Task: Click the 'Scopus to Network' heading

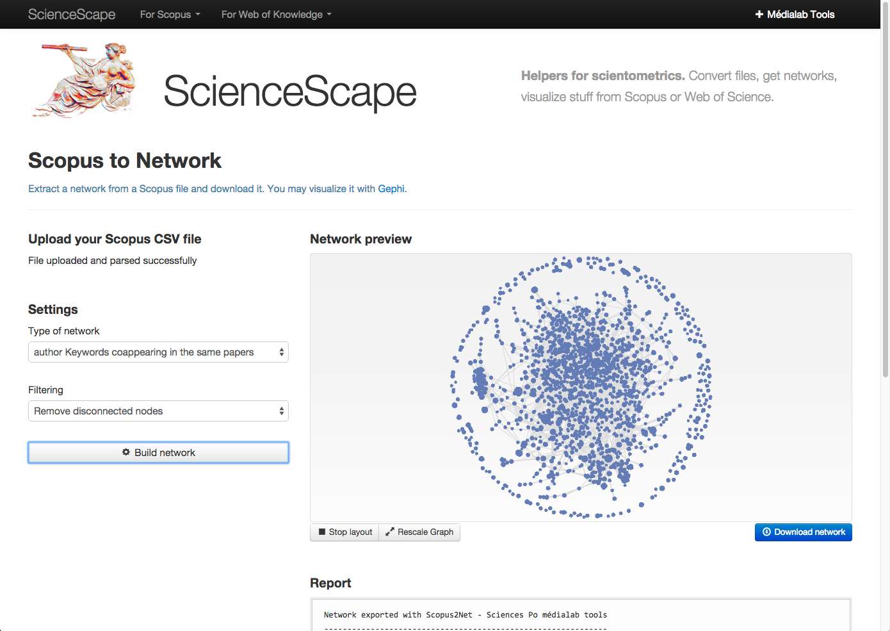Action: click(125, 160)
